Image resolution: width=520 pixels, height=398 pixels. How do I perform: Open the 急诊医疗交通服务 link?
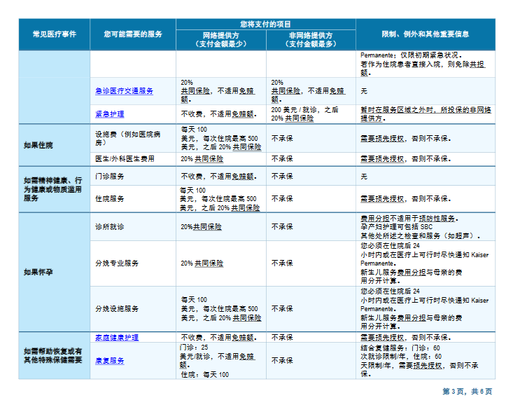pos(124,91)
